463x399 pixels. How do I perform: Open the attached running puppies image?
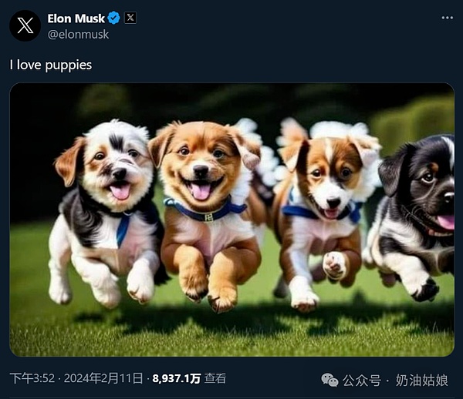tap(231, 220)
